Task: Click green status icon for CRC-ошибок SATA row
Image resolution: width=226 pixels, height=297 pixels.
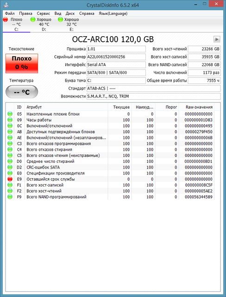Action: click(x=10, y=167)
